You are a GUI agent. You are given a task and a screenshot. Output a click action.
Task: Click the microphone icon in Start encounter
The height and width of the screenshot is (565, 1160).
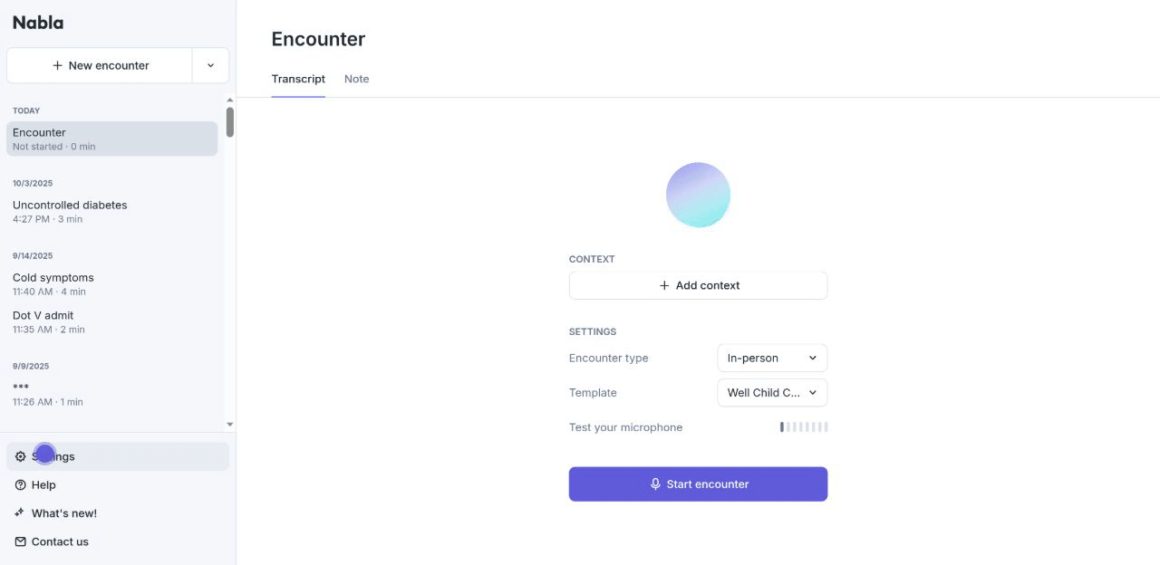655,484
